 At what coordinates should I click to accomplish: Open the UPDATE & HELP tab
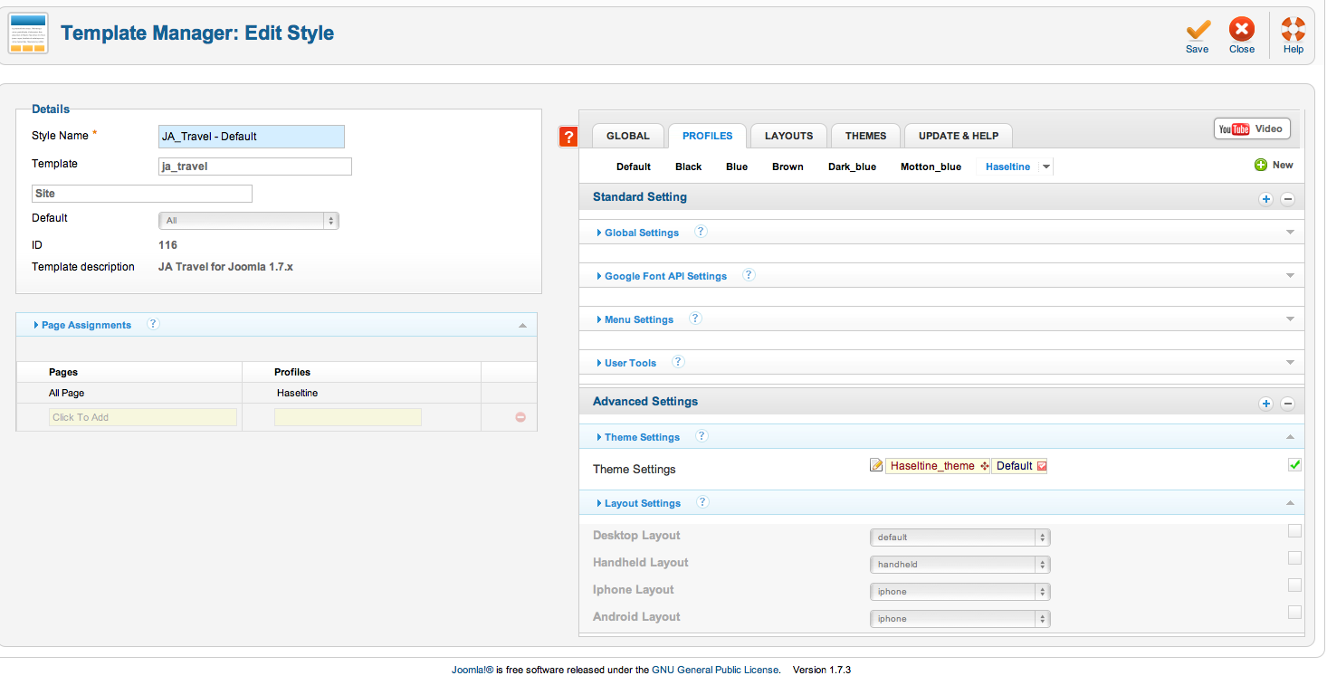click(959, 136)
